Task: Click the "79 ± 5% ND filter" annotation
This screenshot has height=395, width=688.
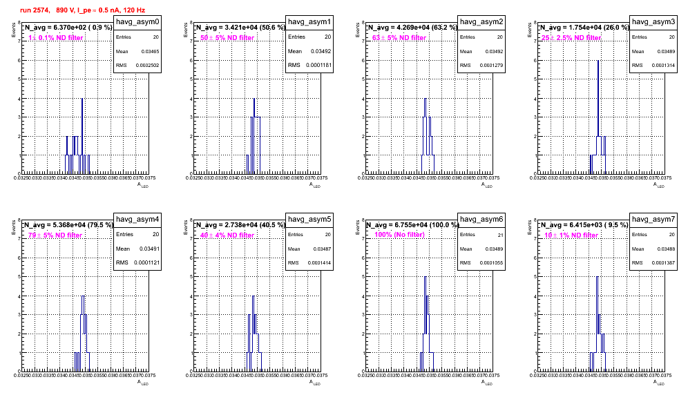Action: (55, 235)
